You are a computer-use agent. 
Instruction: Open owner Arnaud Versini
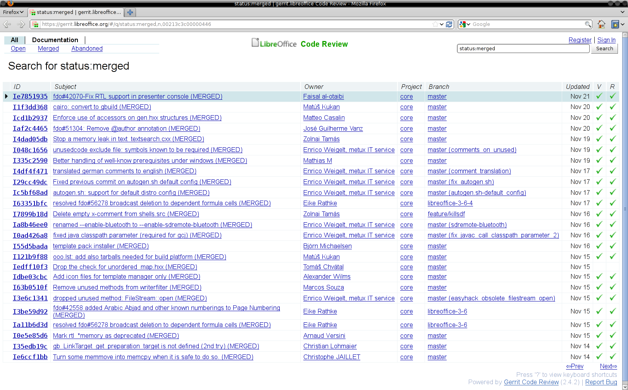pos(324,336)
